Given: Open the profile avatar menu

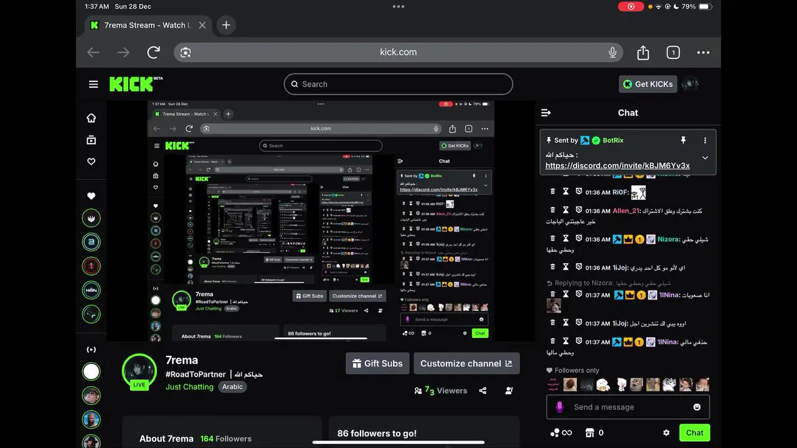Looking at the screenshot, I should (690, 84).
